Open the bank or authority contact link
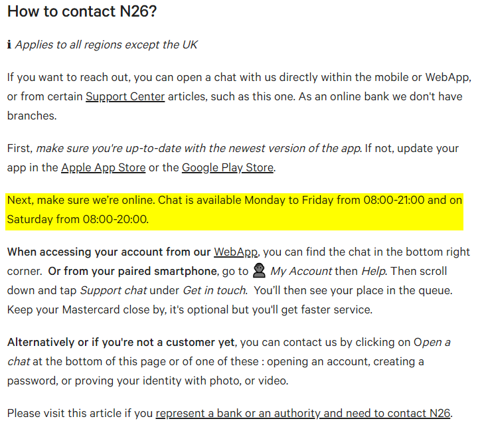This screenshot has height=425, width=482. (303, 413)
